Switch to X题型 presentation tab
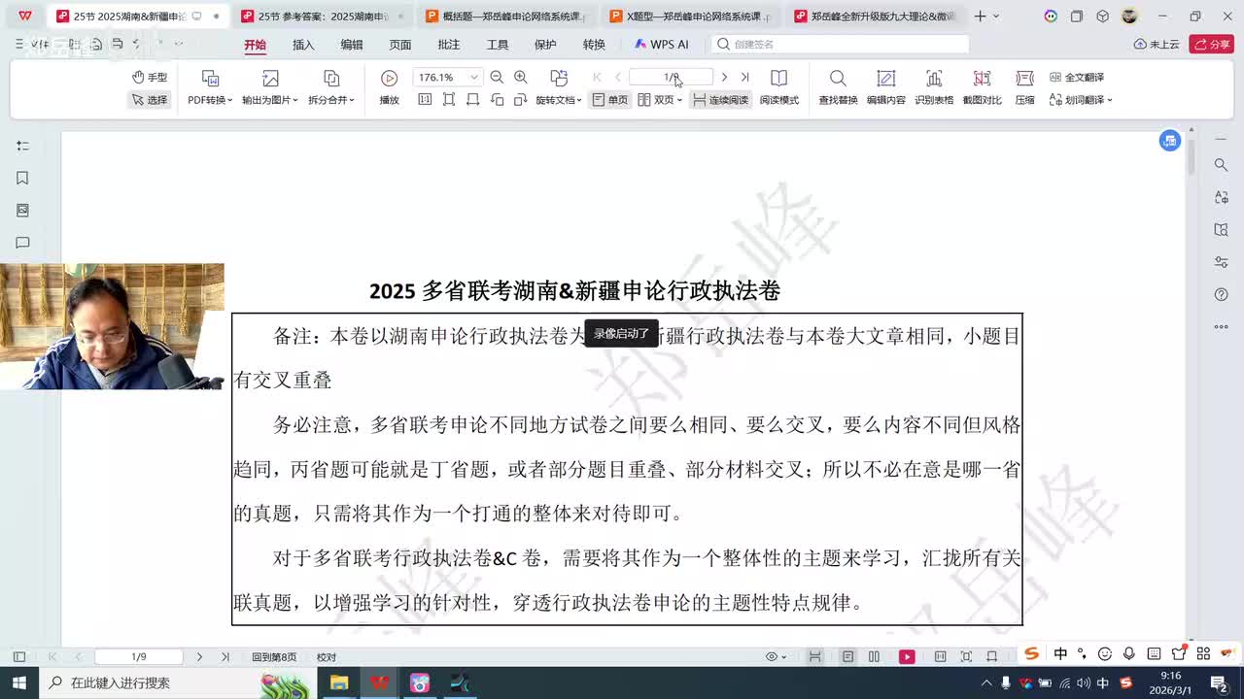 (x=690, y=17)
